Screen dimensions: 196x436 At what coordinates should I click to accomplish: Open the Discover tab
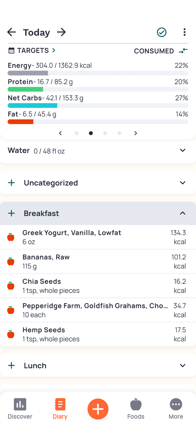[x=20, y=409]
